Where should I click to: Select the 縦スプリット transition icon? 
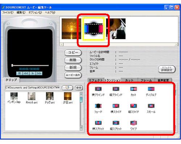(x=116, y=123)
